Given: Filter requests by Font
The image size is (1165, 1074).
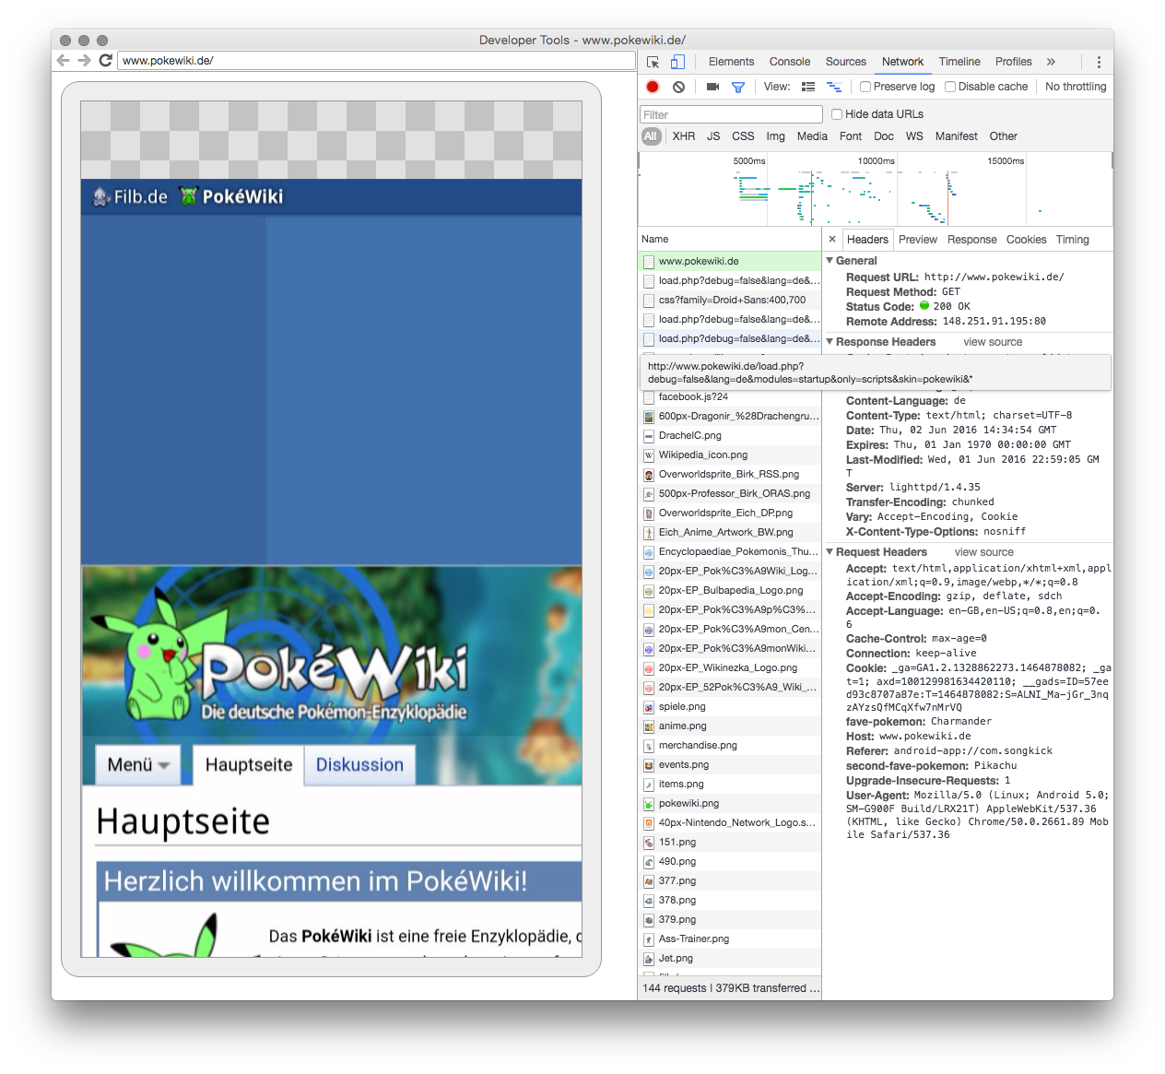Looking at the screenshot, I should click(851, 136).
